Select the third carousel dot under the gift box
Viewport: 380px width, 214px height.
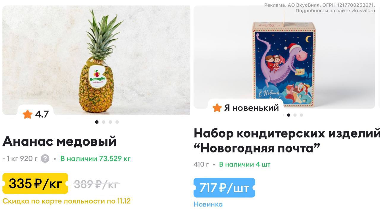[301, 115]
